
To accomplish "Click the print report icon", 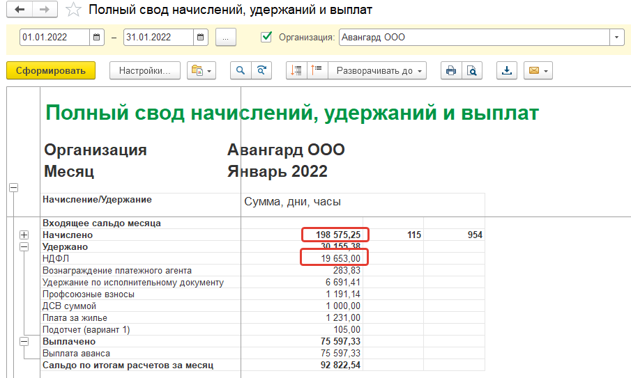I will pos(451,70).
